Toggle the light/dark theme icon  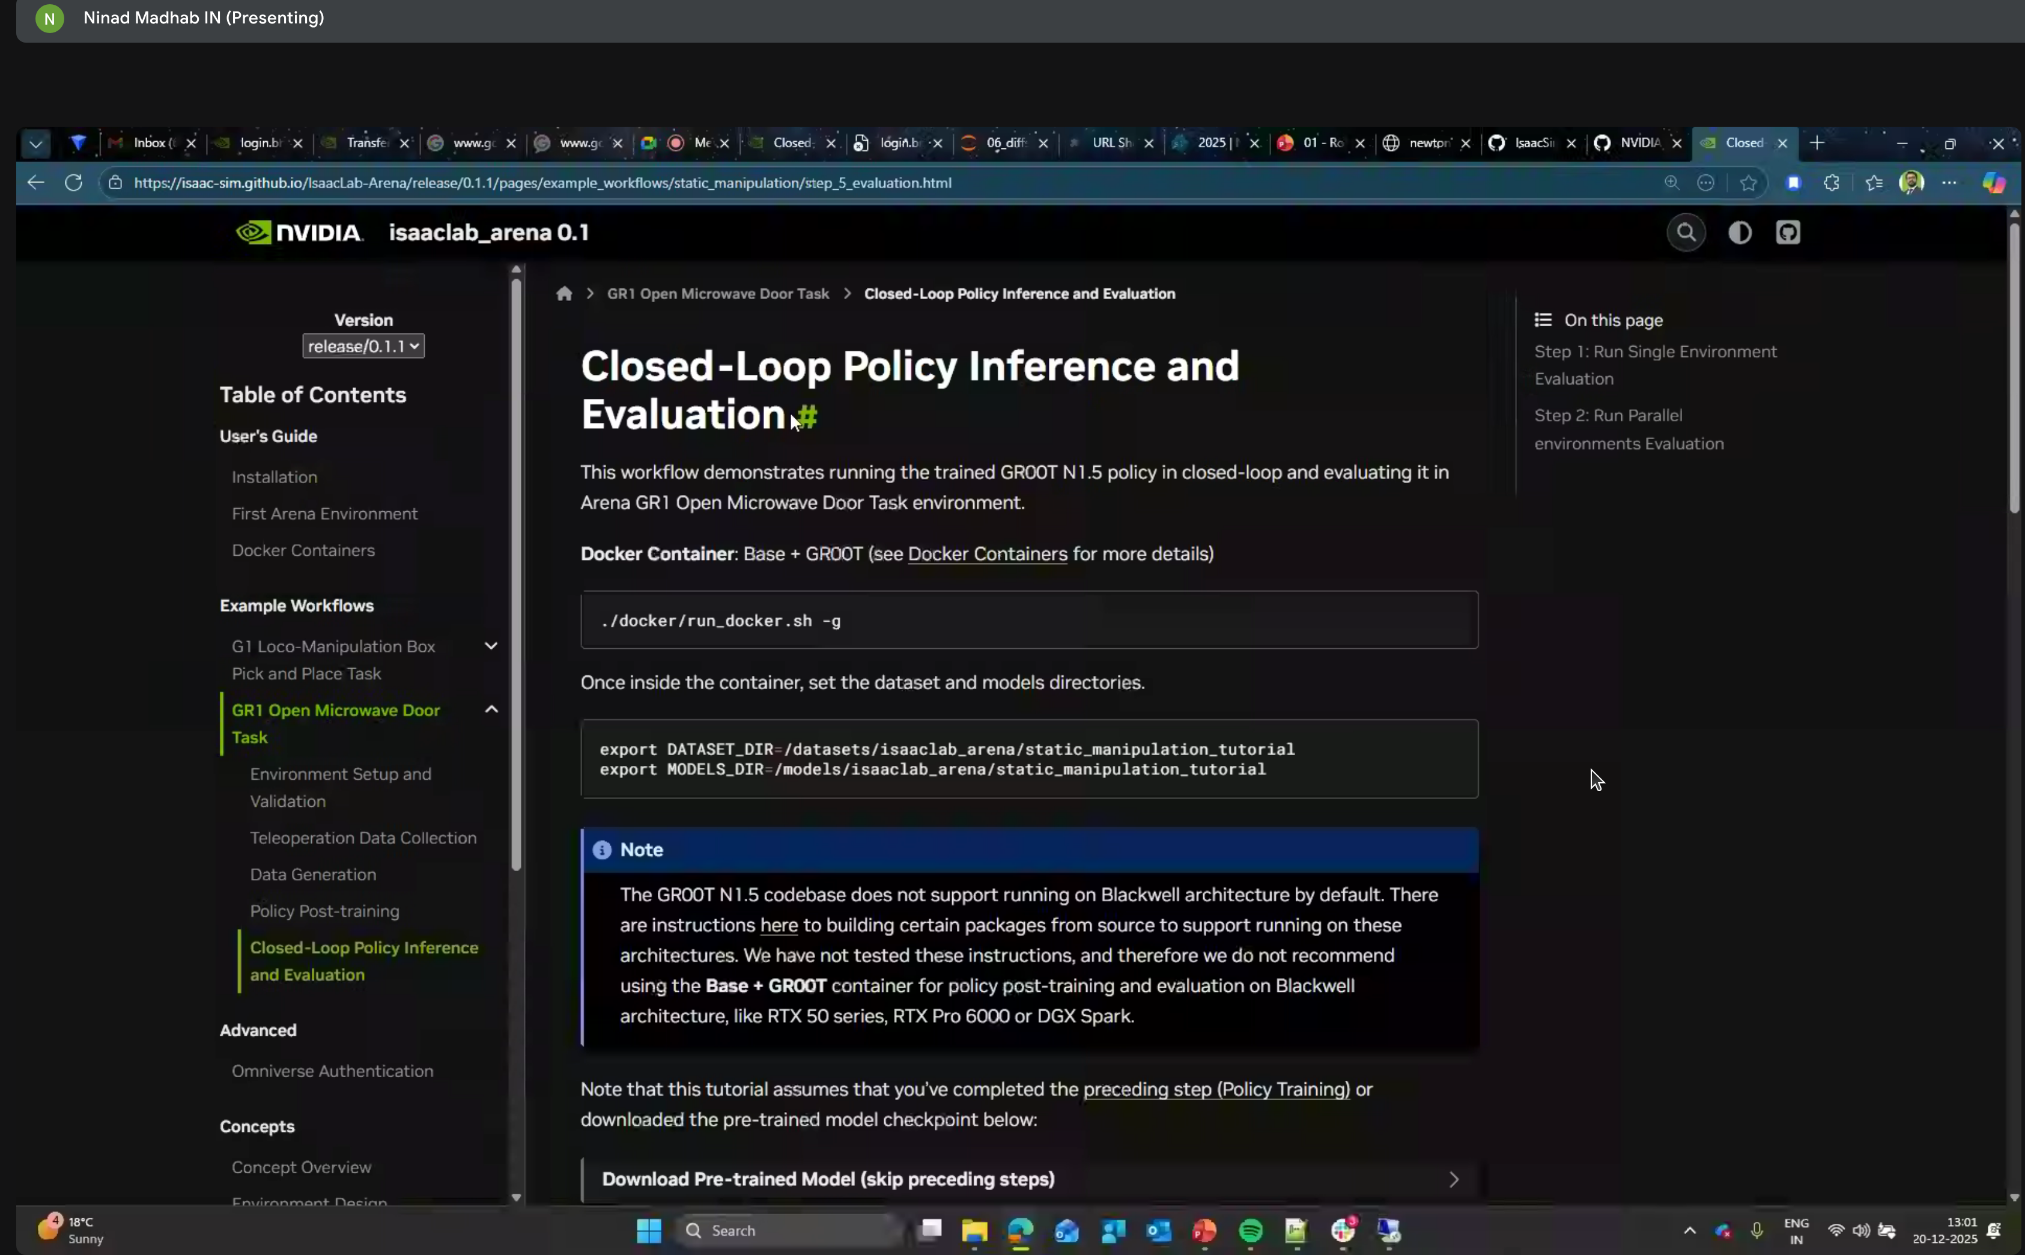tap(1740, 232)
